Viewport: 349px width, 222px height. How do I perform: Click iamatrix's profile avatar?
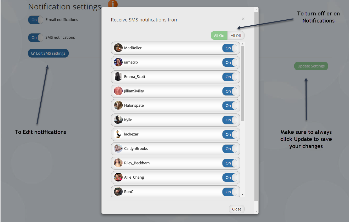coord(118,62)
